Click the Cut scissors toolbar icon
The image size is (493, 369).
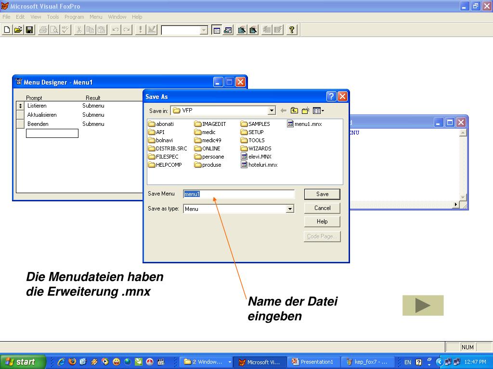point(79,30)
